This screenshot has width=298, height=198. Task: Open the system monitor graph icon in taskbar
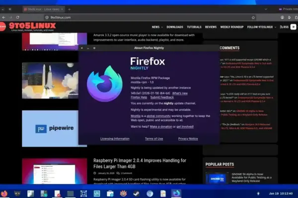(x=97, y=194)
